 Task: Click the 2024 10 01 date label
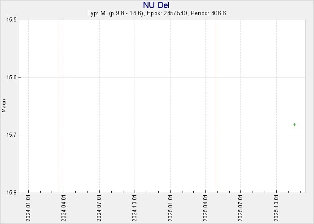(135, 207)
